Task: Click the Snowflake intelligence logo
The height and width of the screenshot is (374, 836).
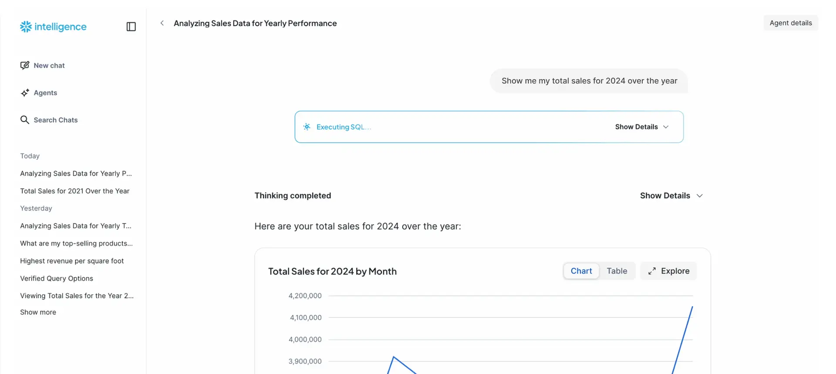Action: click(x=52, y=27)
